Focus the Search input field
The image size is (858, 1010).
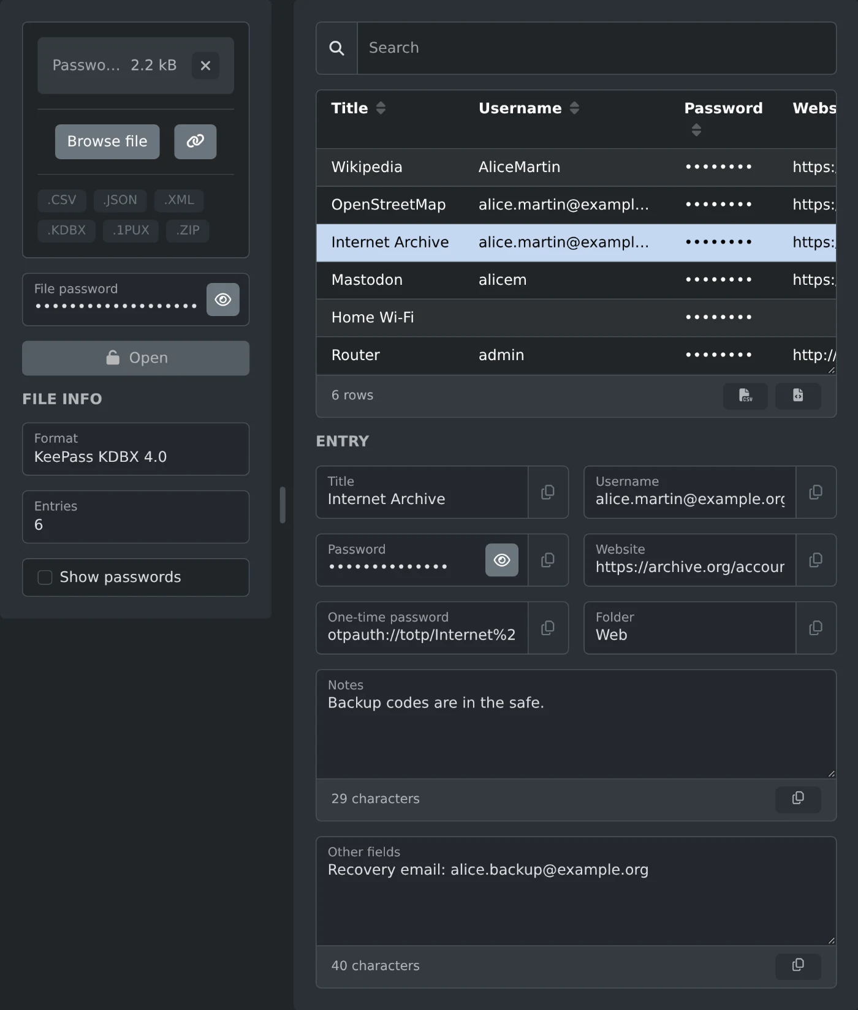(596, 48)
